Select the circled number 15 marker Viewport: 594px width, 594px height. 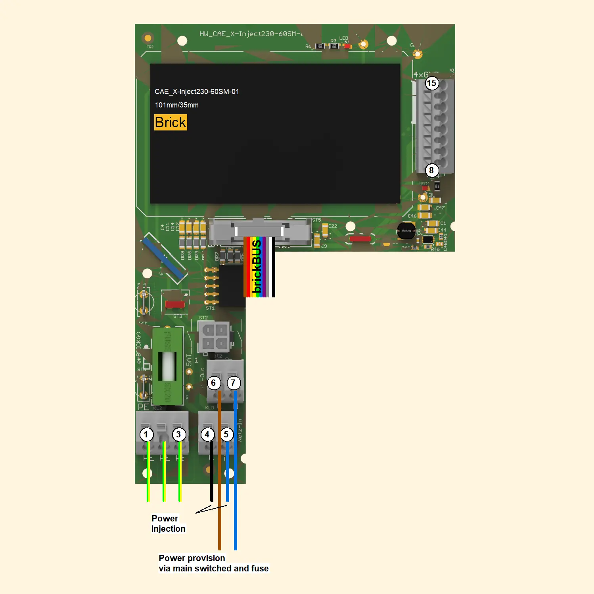(x=431, y=83)
